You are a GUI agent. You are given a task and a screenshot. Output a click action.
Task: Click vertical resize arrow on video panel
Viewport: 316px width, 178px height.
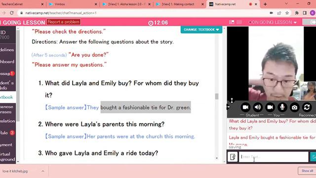point(232,100)
